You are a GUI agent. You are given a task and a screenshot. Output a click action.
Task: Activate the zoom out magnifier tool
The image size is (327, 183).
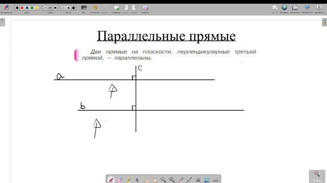point(172,180)
